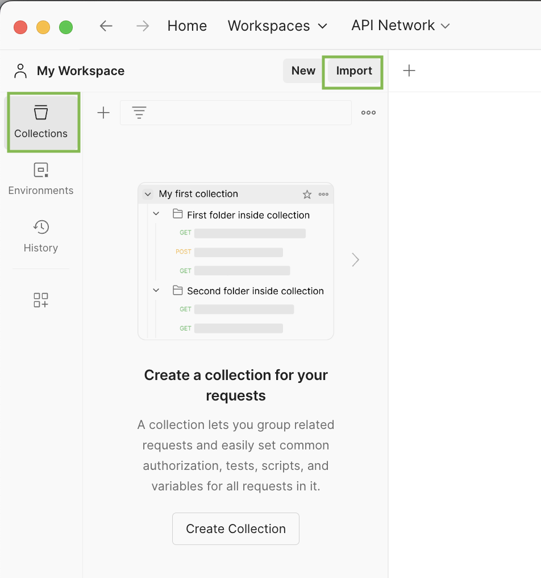Click the back navigation arrow
Screen dimensions: 541x578
pyautogui.click(x=106, y=26)
